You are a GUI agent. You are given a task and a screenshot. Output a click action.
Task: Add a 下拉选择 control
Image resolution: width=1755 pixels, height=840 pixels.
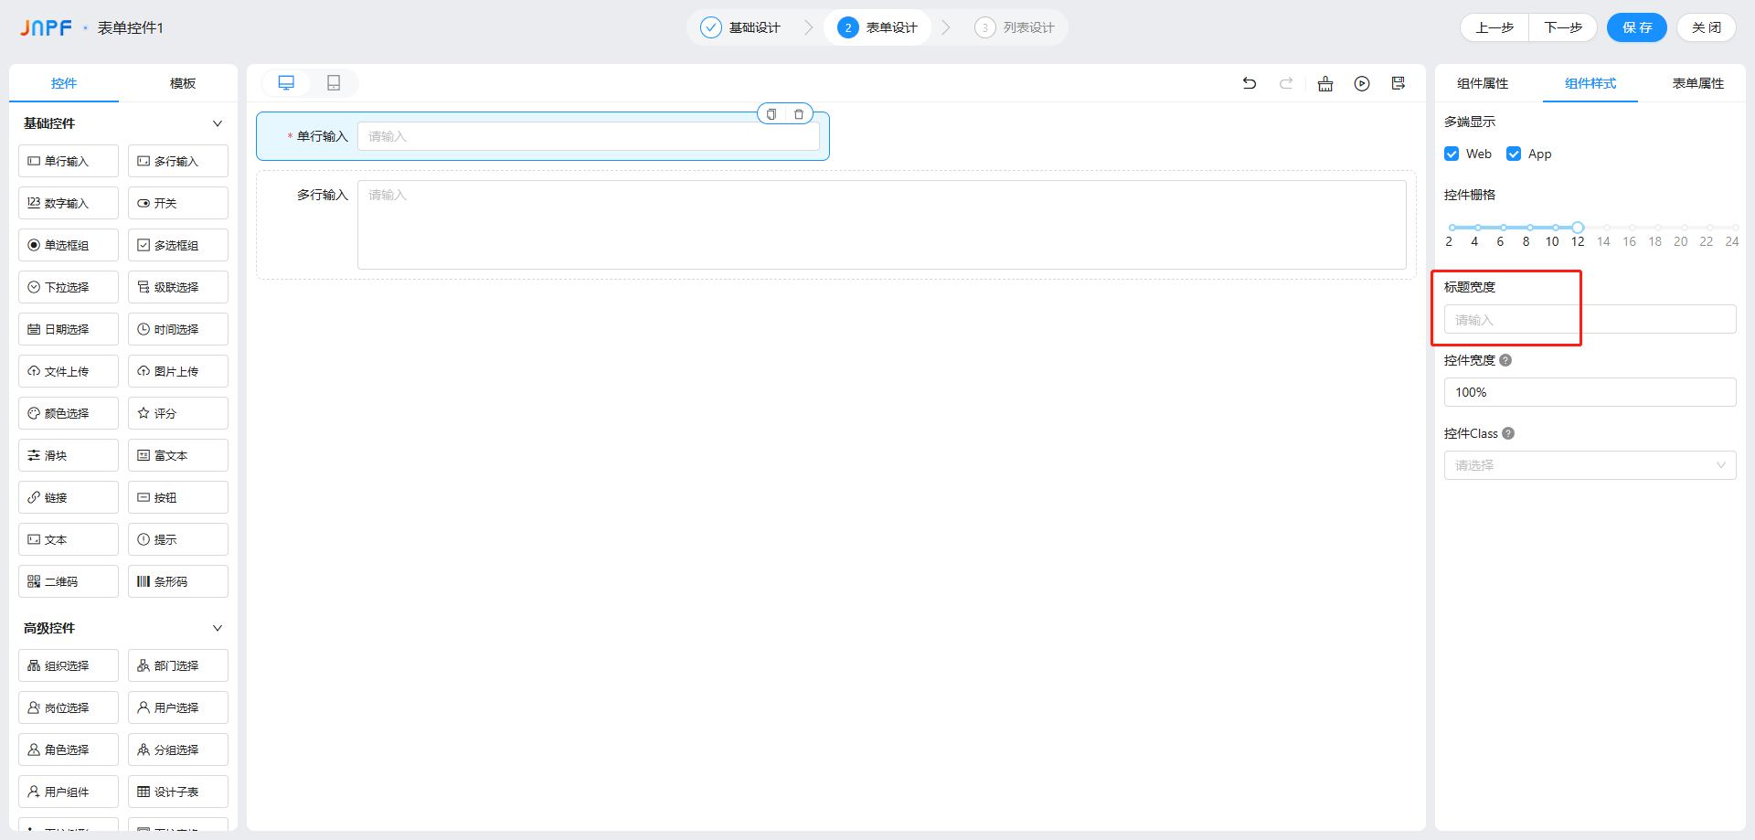click(x=69, y=287)
